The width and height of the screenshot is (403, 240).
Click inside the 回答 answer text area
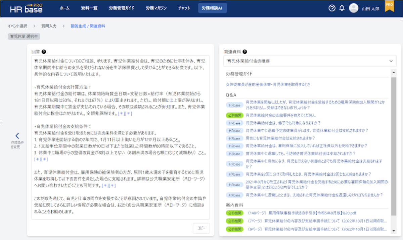click(x=120, y=134)
